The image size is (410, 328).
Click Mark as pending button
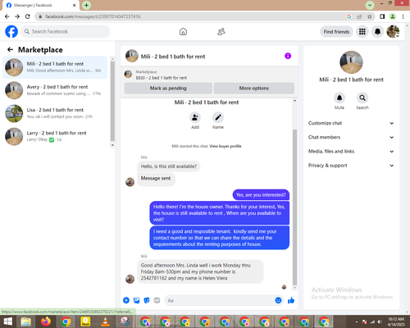[x=168, y=88]
